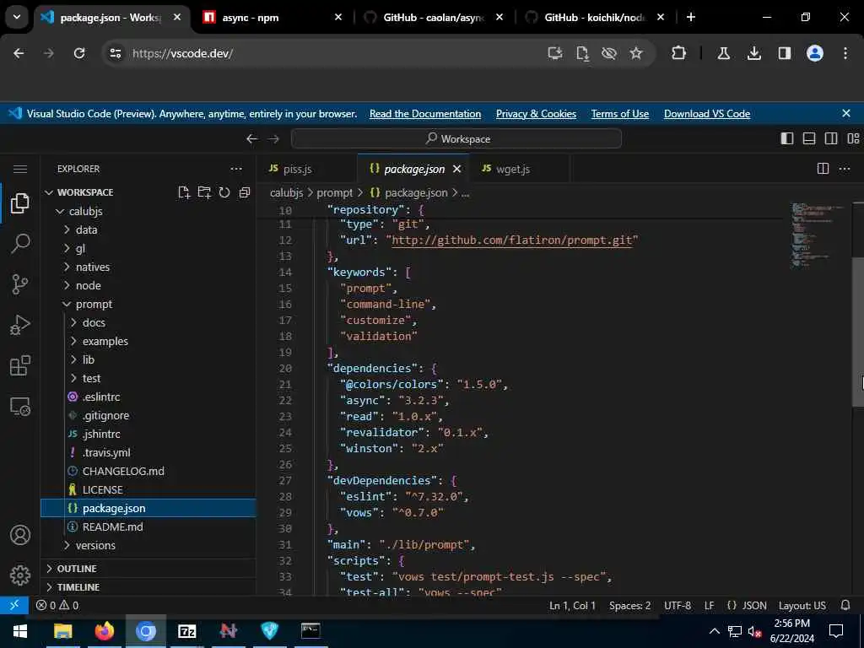Switch to GitHub koichik/node browser tab
This screenshot has width=864, height=648.
[x=594, y=18]
